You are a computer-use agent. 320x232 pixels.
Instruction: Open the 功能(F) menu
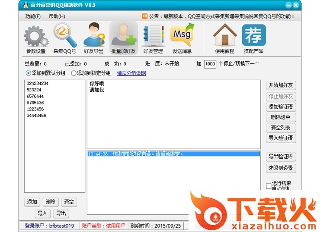pos(33,16)
